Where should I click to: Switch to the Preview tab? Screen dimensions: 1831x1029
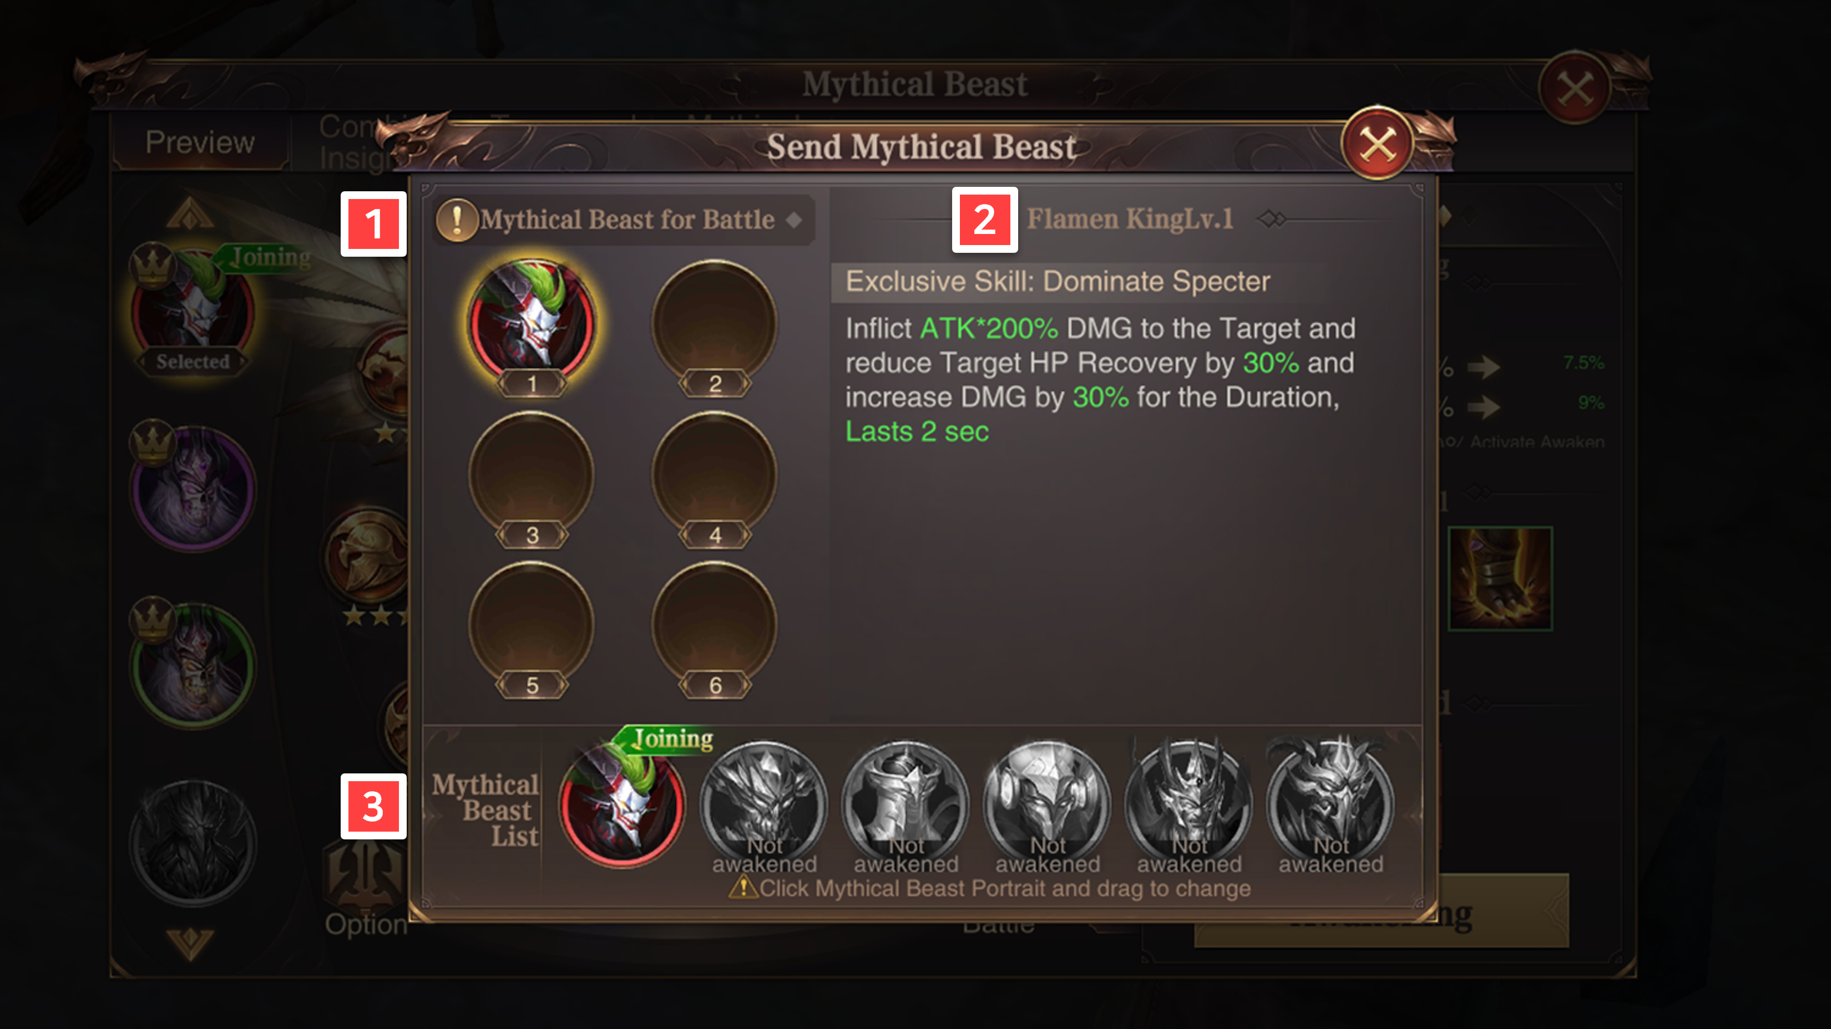click(x=200, y=142)
